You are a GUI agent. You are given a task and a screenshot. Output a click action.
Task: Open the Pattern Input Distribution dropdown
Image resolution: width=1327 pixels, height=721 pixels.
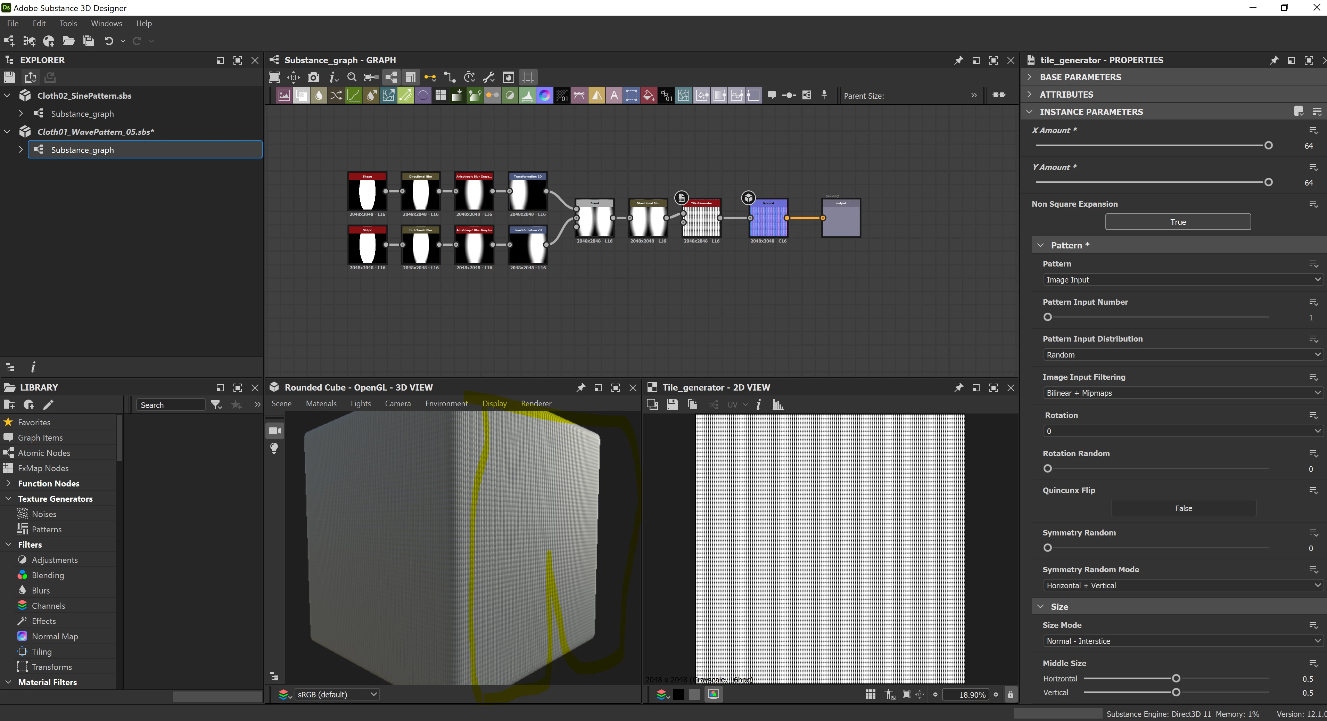pos(1182,354)
